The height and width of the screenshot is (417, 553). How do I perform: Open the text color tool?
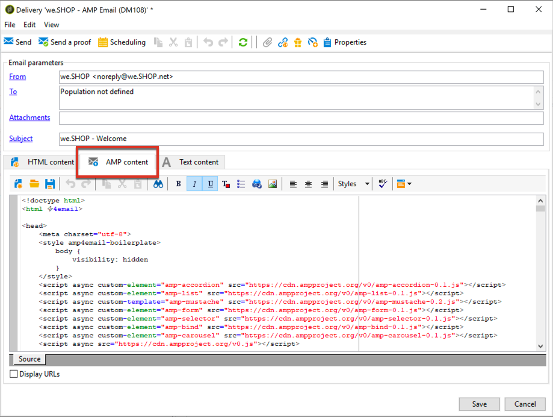[x=226, y=184]
